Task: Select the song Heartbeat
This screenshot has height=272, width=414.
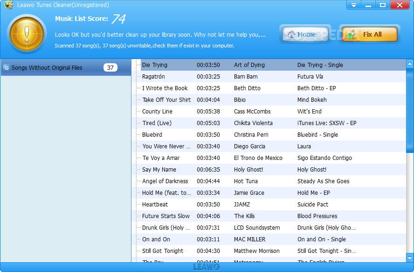Action: (x=155, y=204)
